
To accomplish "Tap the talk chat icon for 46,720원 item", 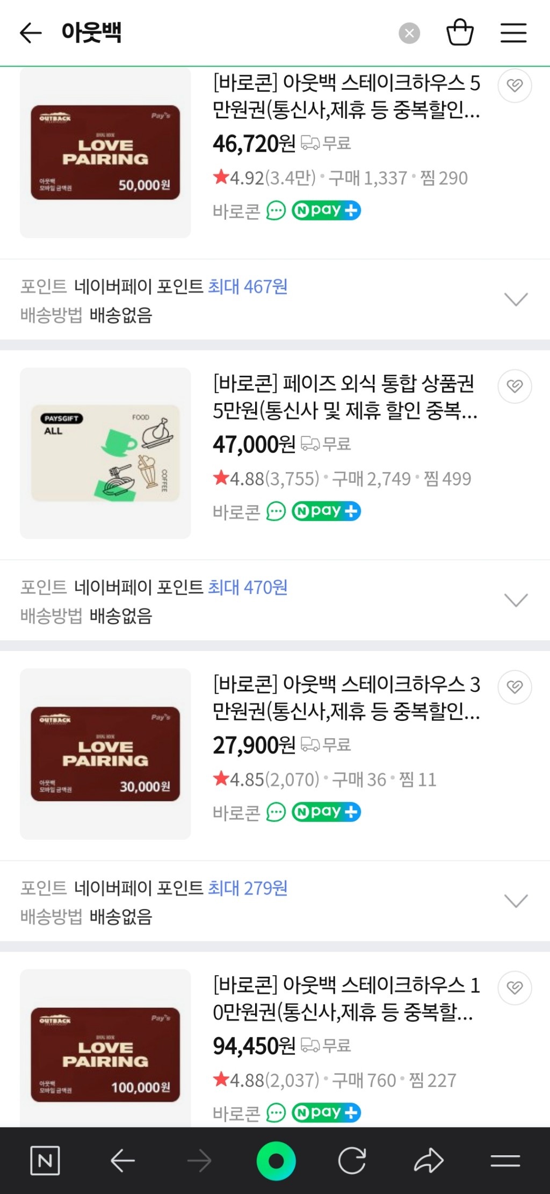I will 276,211.
